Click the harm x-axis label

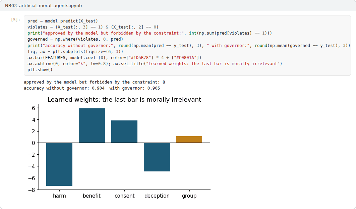pyautogui.click(x=59, y=196)
